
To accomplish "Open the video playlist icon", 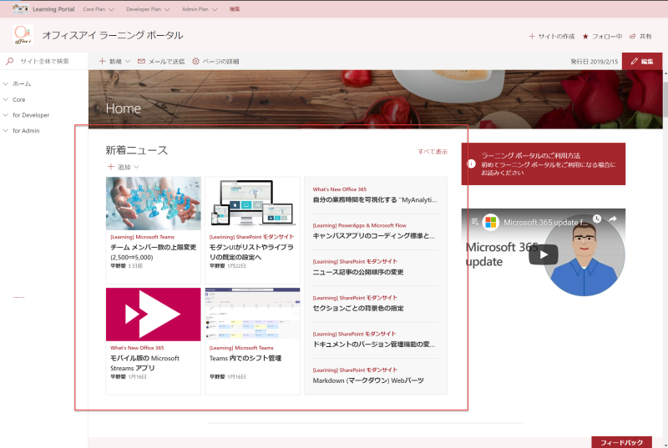I will (474, 221).
